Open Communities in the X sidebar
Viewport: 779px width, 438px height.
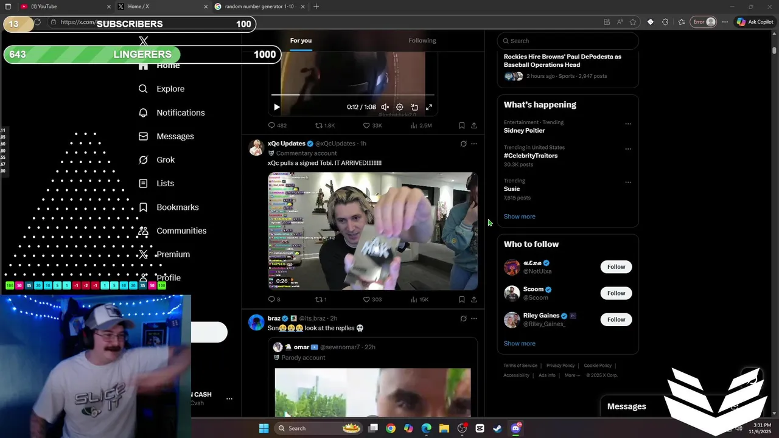[x=173, y=231]
